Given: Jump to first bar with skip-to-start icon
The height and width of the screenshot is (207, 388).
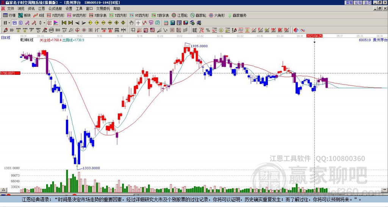Looking at the screenshot, I should pos(64,23).
